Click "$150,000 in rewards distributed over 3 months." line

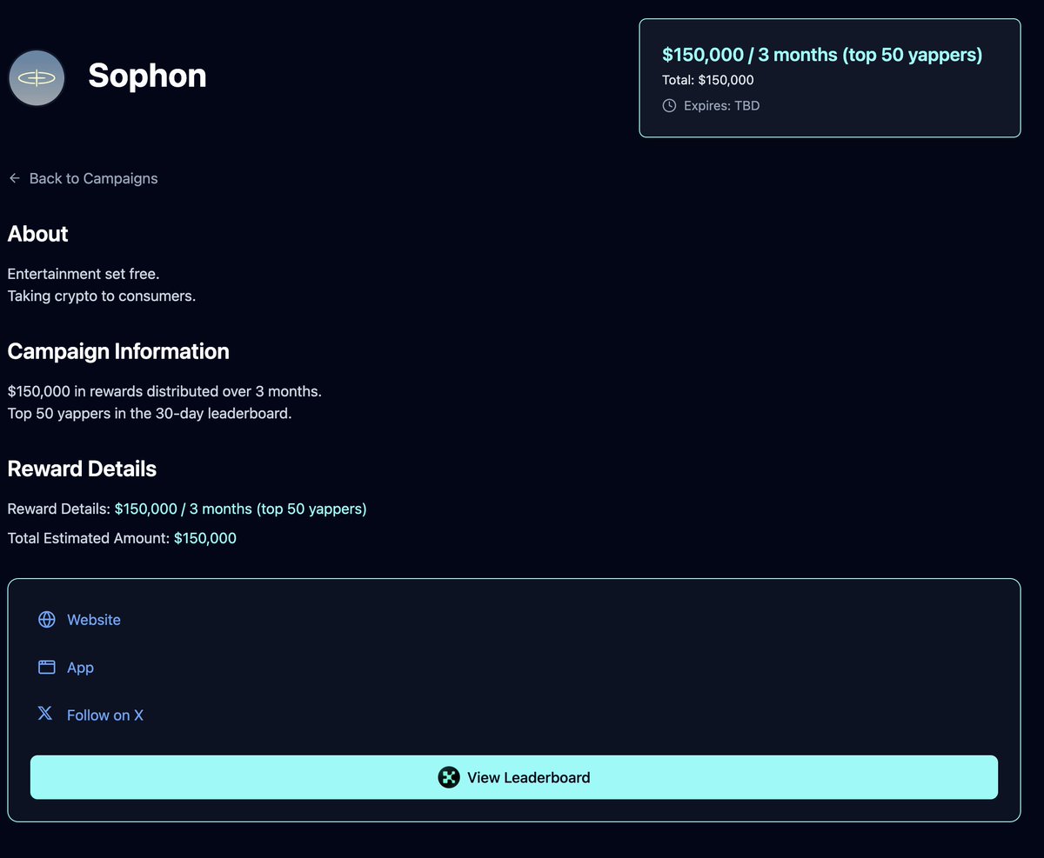coord(164,391)
